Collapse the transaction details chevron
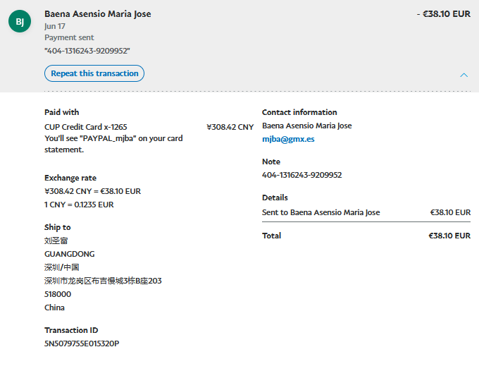This screenshot has height=371, width=479. (464, 75)
